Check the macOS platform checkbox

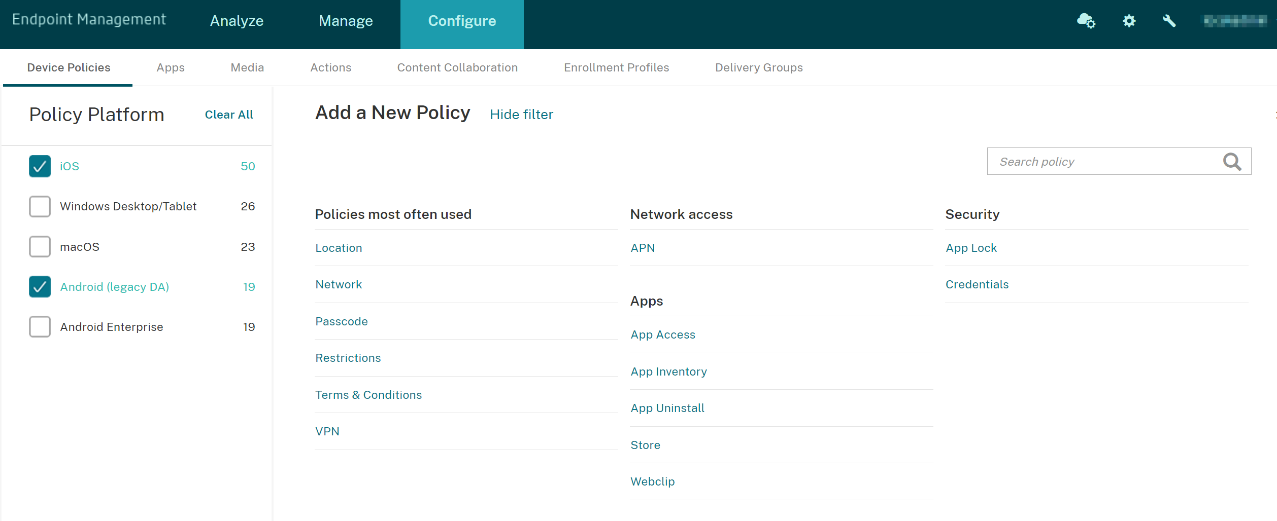tap(40, 247)
